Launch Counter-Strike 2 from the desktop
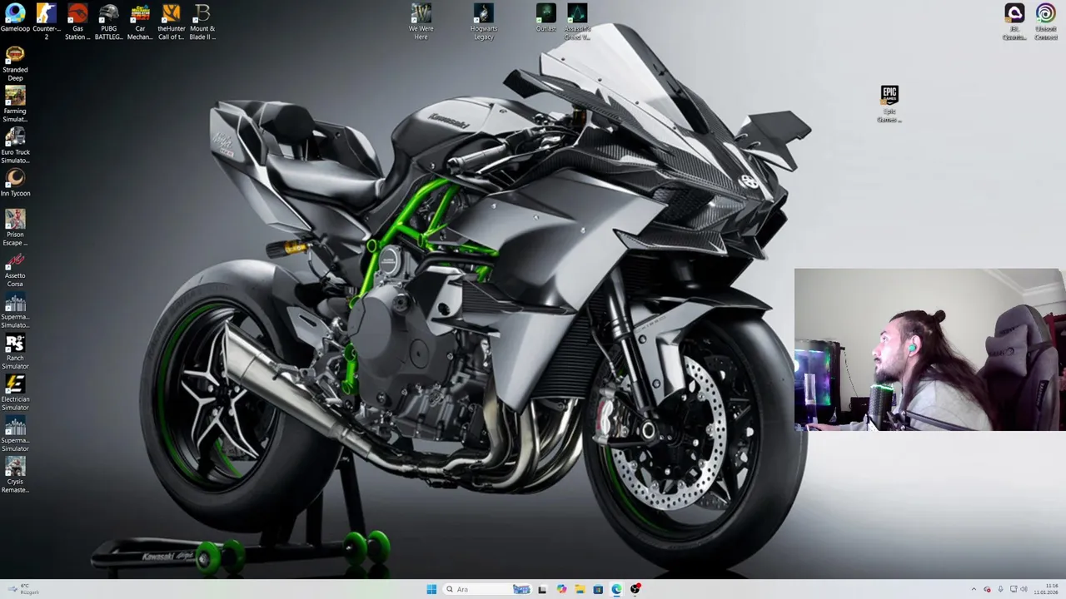1066x599 pixels. (x=47, y=22)
